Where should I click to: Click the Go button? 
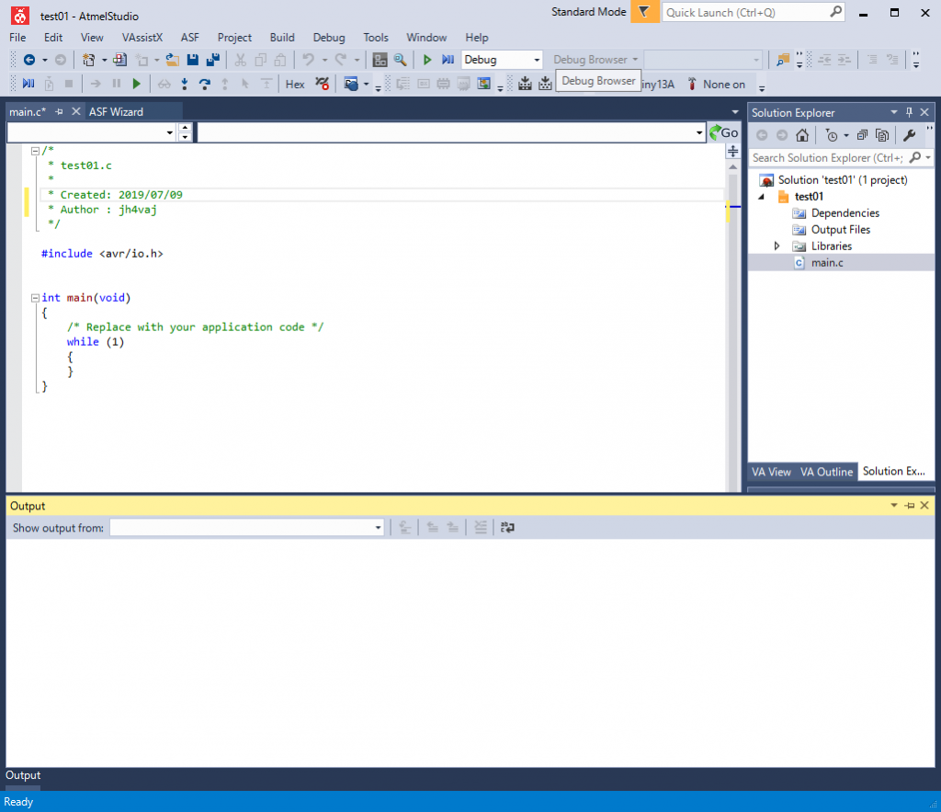point(722,132)
